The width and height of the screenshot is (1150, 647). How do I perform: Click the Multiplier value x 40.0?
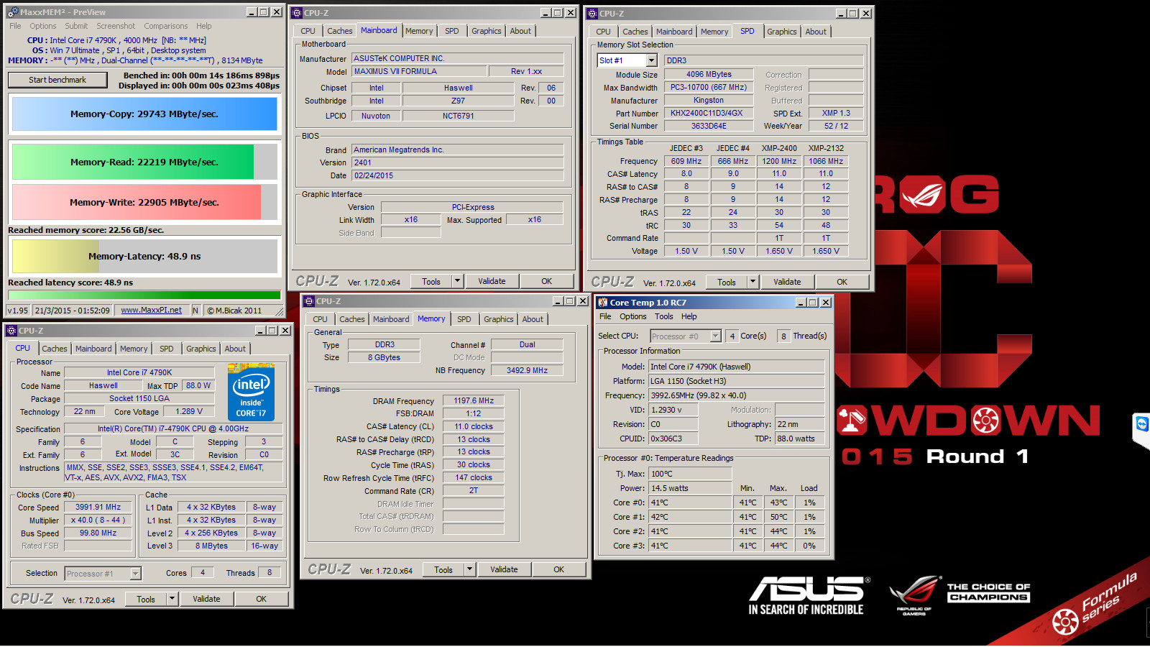[98, 520]
